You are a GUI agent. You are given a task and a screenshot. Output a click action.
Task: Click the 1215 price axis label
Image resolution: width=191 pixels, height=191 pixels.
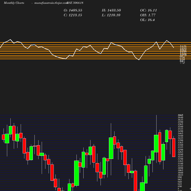point(181,157)
